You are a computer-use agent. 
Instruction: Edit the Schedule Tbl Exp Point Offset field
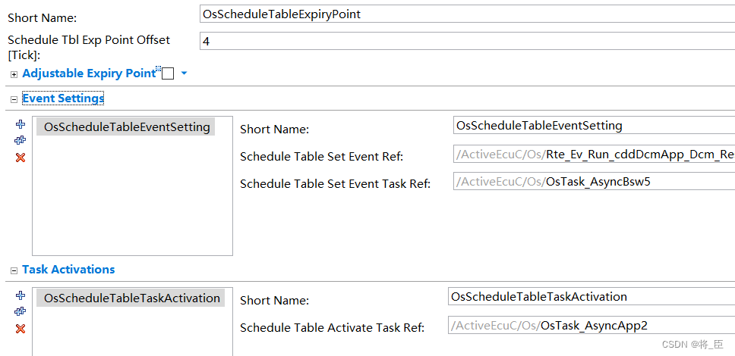click(467, 41)
